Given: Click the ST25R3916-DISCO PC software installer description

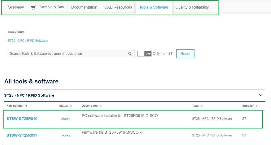Looking at the screenshot, I should coord(120,116).
